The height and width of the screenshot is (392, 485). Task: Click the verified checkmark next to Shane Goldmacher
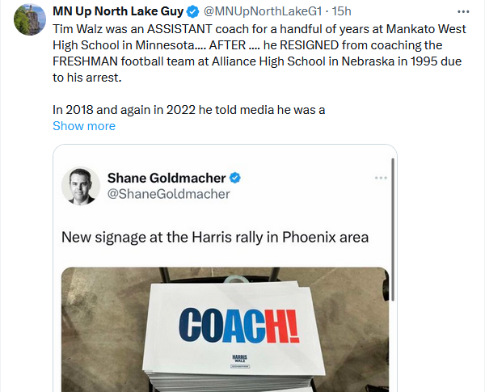pos(237,178)
